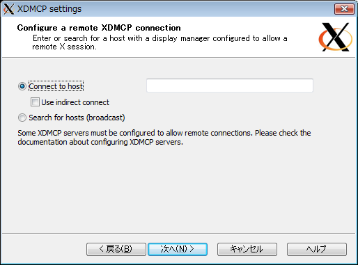Focus the host name text field
The height and width of the screenshot is (265, 358).
coord(230,86)
